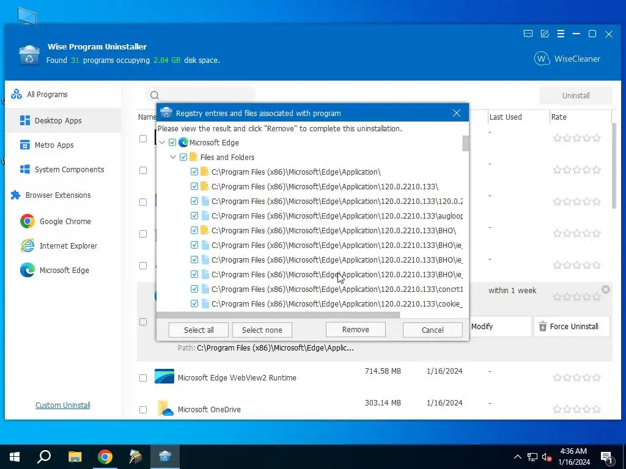
Task: Open taskbar search
Action: click(44, 457)
